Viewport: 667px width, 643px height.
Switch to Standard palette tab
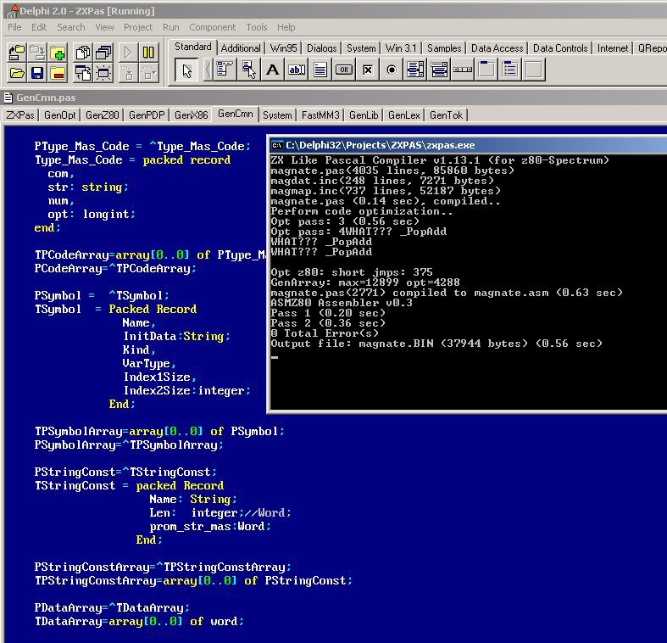click(192, 47)
